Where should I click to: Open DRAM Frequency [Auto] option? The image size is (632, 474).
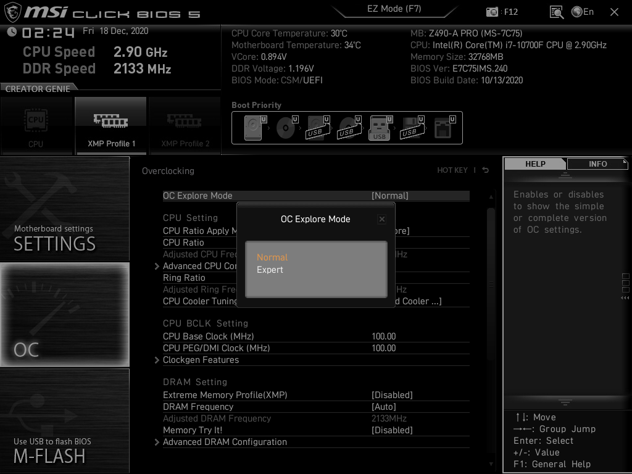pos(316,407)
